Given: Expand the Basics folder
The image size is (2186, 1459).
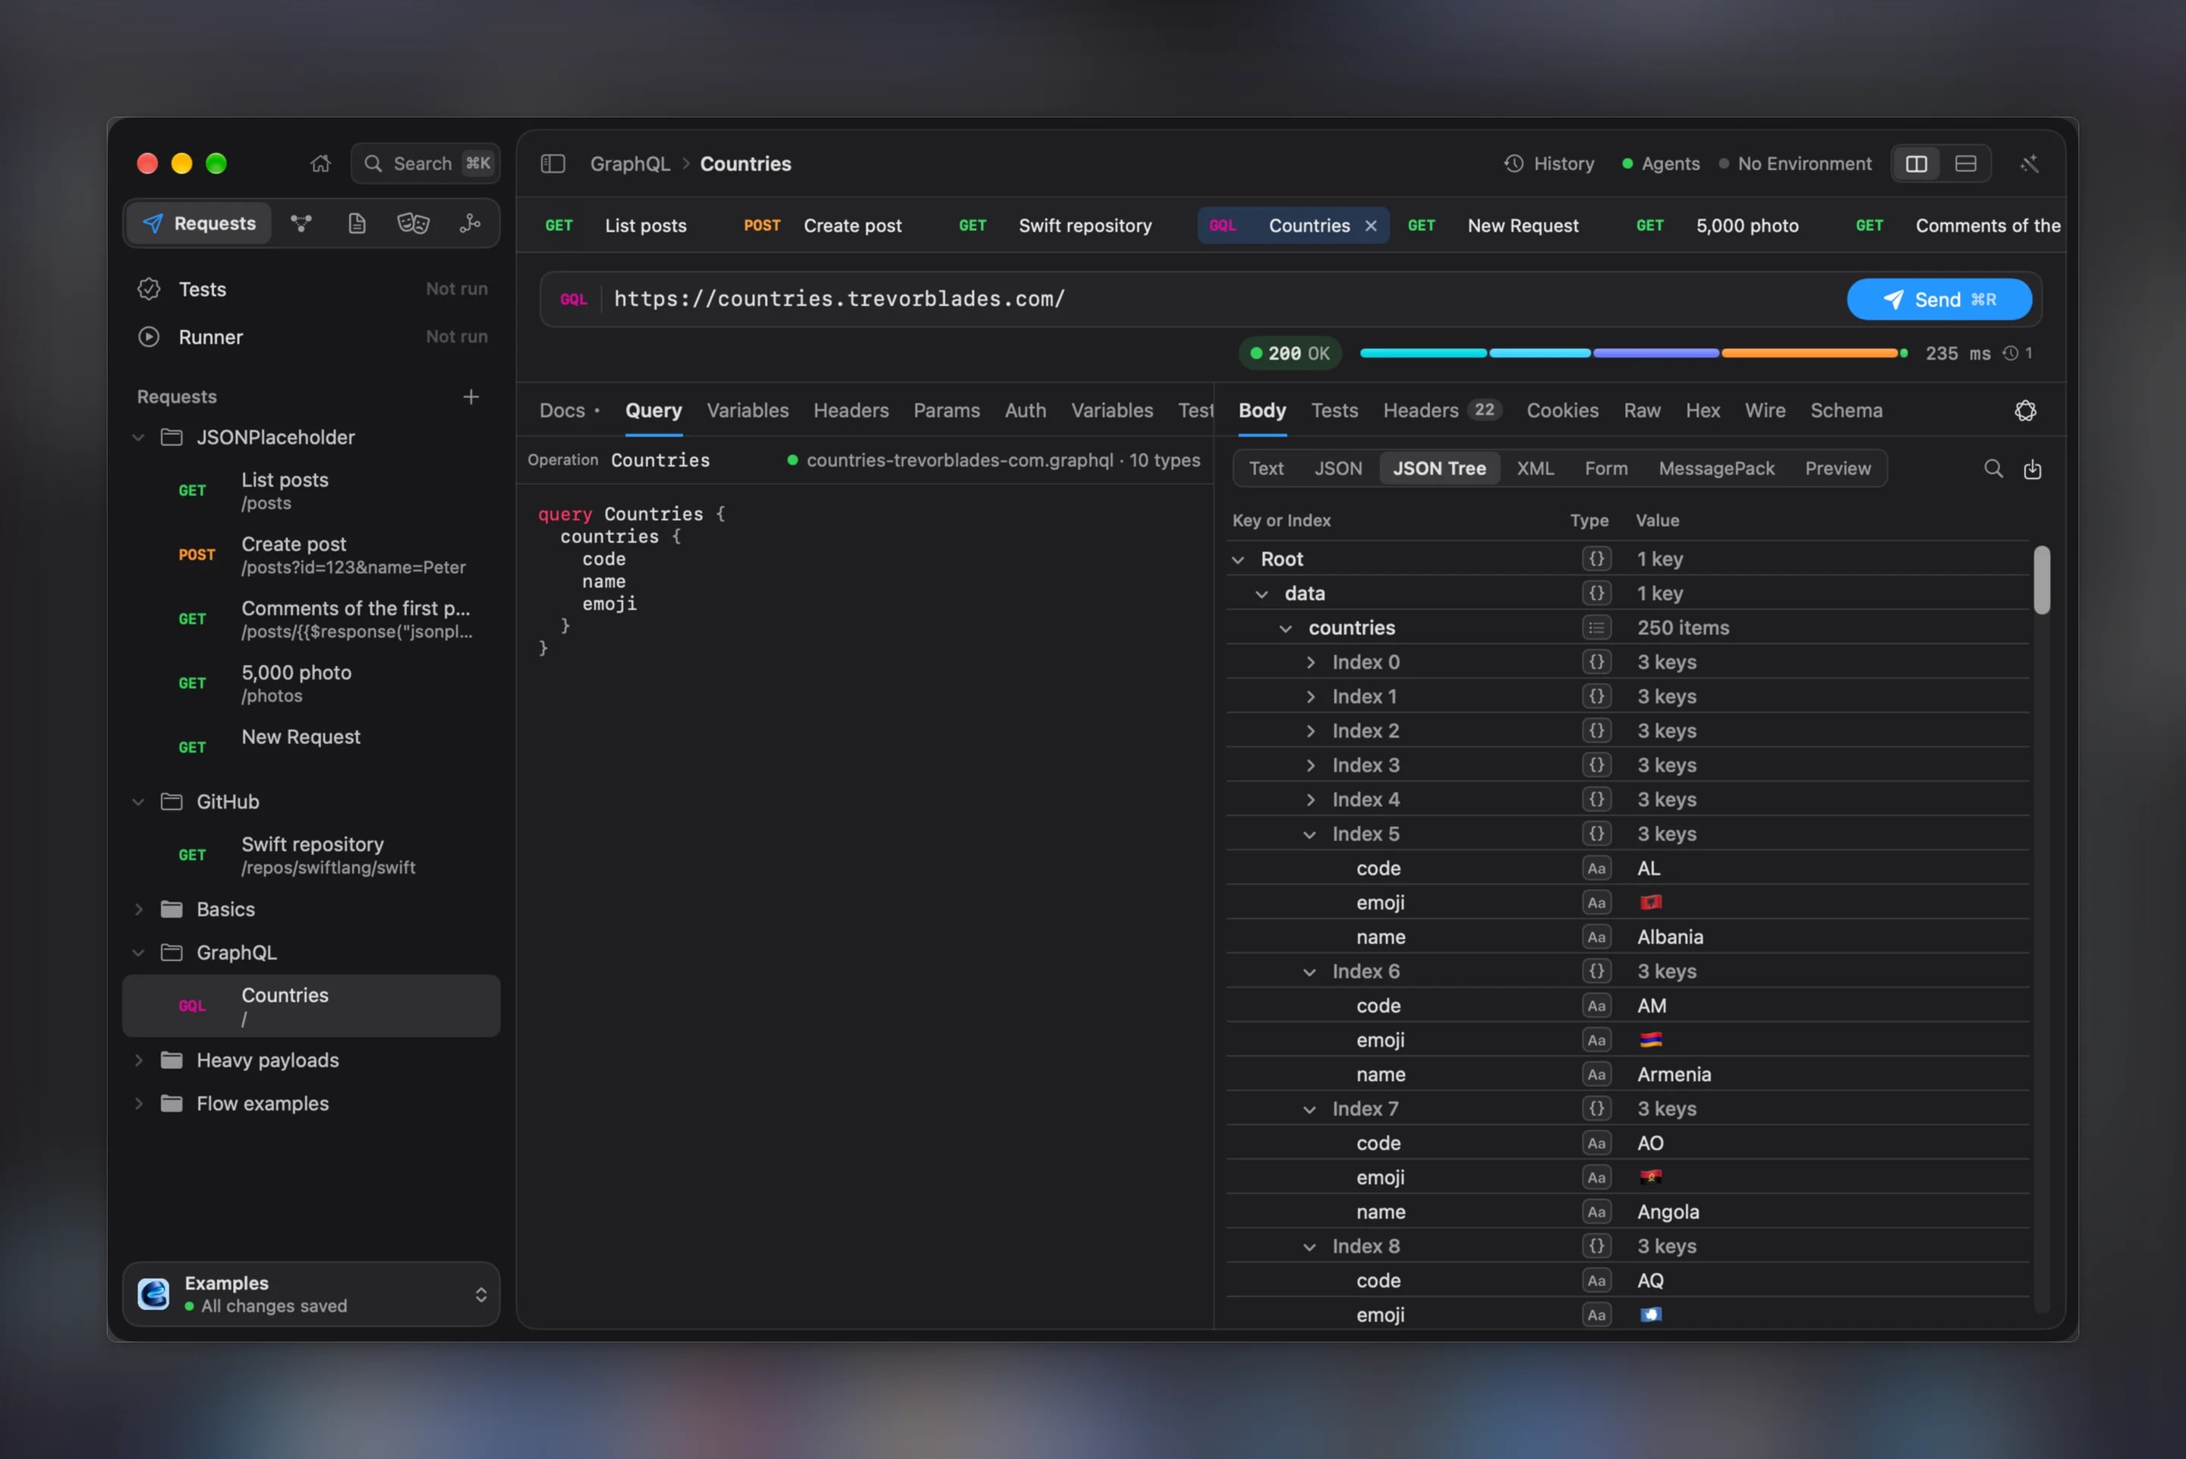Looking at the screenshot, I should tap(139, 909).
